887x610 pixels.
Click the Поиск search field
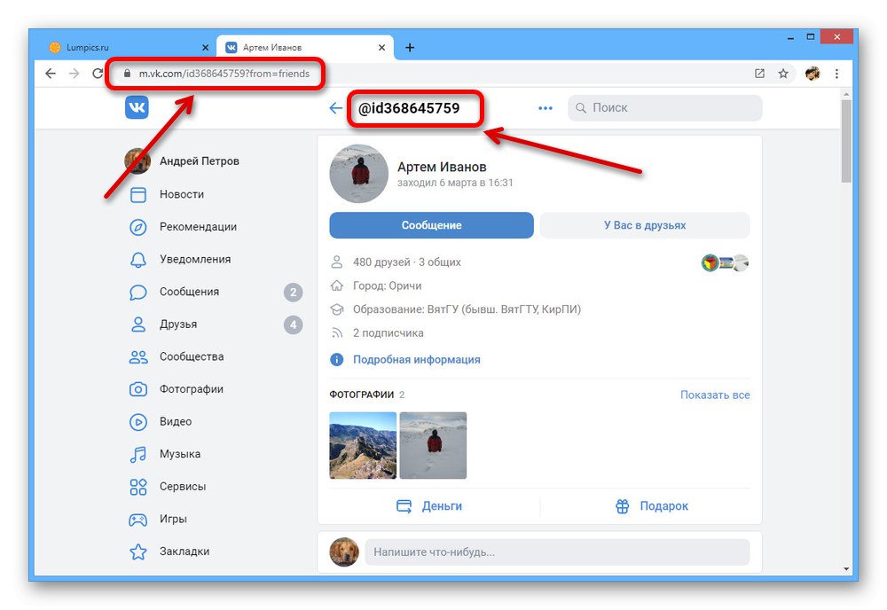(664, 108)
